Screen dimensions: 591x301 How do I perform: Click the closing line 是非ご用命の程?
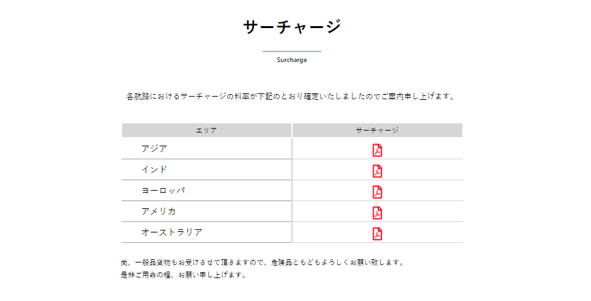click(184, 275)
